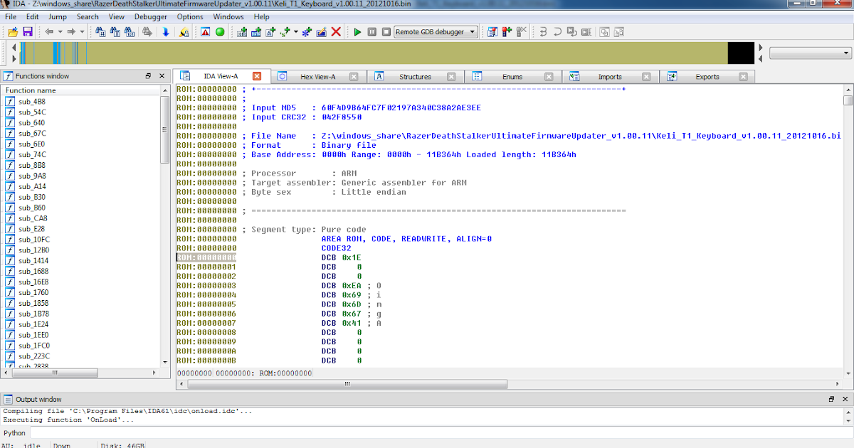The width and height of the screenshot is (854, 448).
Task: Pause the process with pause button
Action: click(371, 32)
